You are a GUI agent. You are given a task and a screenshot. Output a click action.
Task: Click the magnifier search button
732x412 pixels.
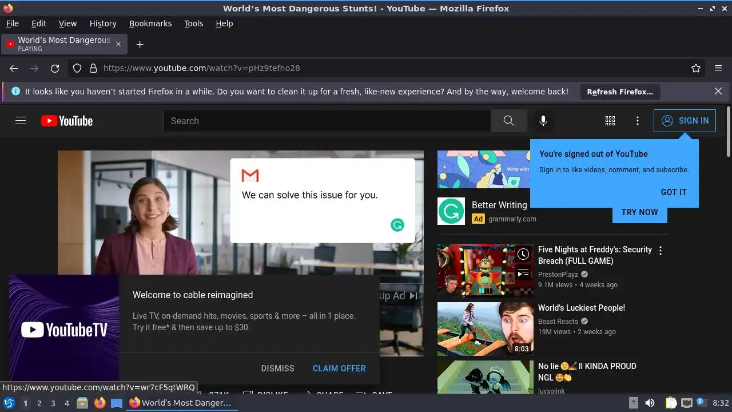(x=508, y=121)
